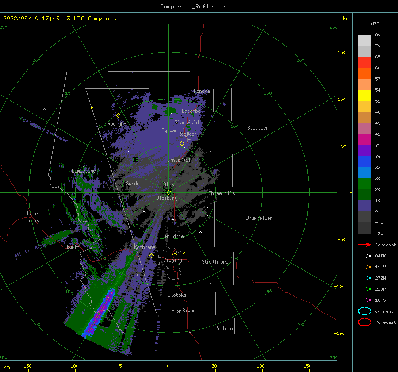The image size is (398, 372).
Task: Click the cyan 27ZW arrow in legend
Action: pyautogui.click(x=364, y=278)
